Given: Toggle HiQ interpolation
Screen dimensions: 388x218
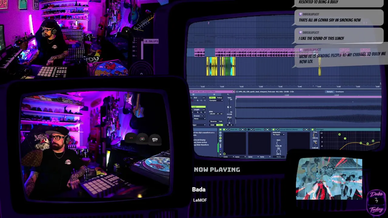Looking at the screenshot, I should click(x=219, y=125).
